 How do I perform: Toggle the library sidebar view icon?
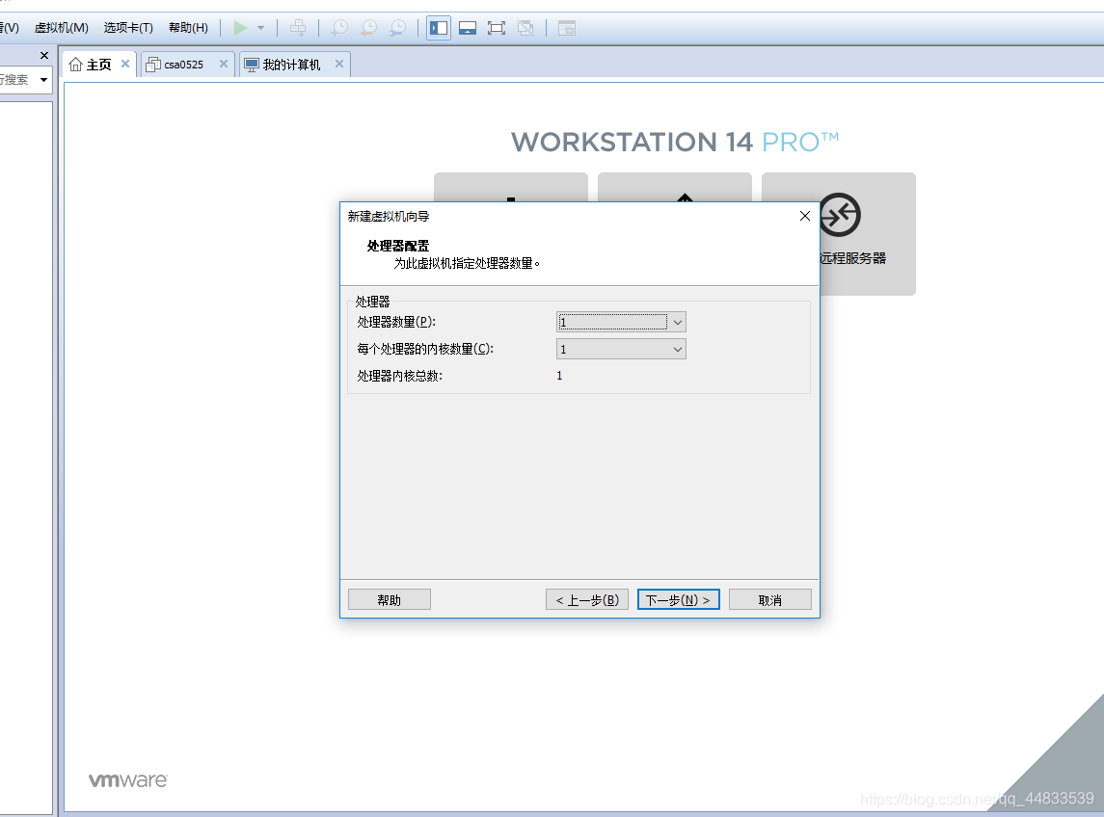pyautogui.click(x=439, y=28)
